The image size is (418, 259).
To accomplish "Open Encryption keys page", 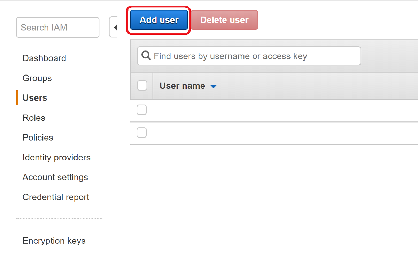I will click(x=54, y=241).
